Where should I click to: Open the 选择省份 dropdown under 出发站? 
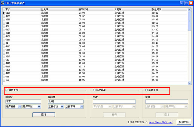[x=13, y=107]
